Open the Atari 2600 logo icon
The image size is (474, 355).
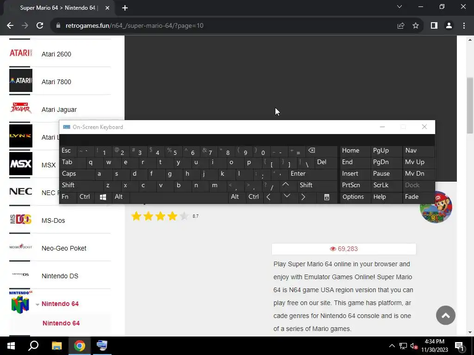20,53
